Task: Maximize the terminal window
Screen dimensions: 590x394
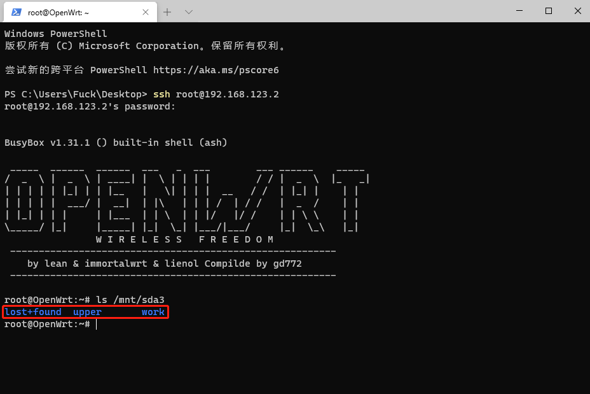Action: [548, 11]
